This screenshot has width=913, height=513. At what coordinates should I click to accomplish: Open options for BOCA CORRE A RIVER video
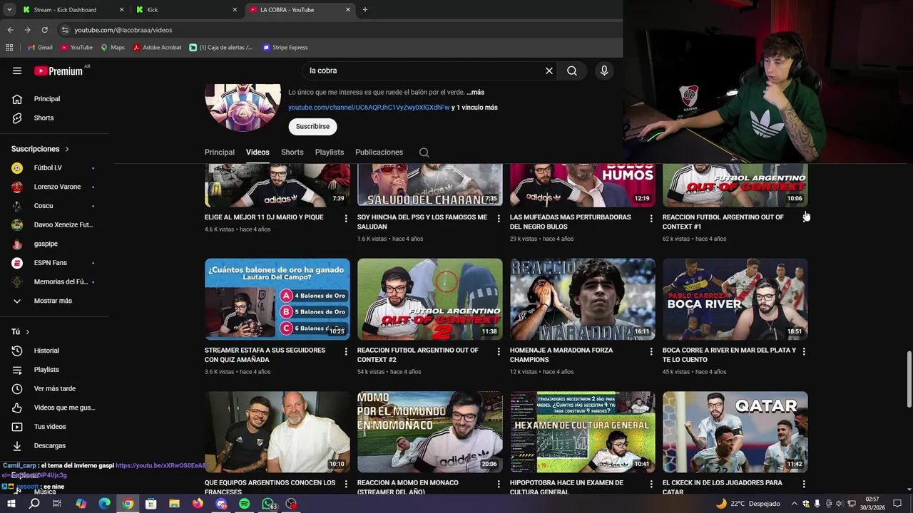804,351
